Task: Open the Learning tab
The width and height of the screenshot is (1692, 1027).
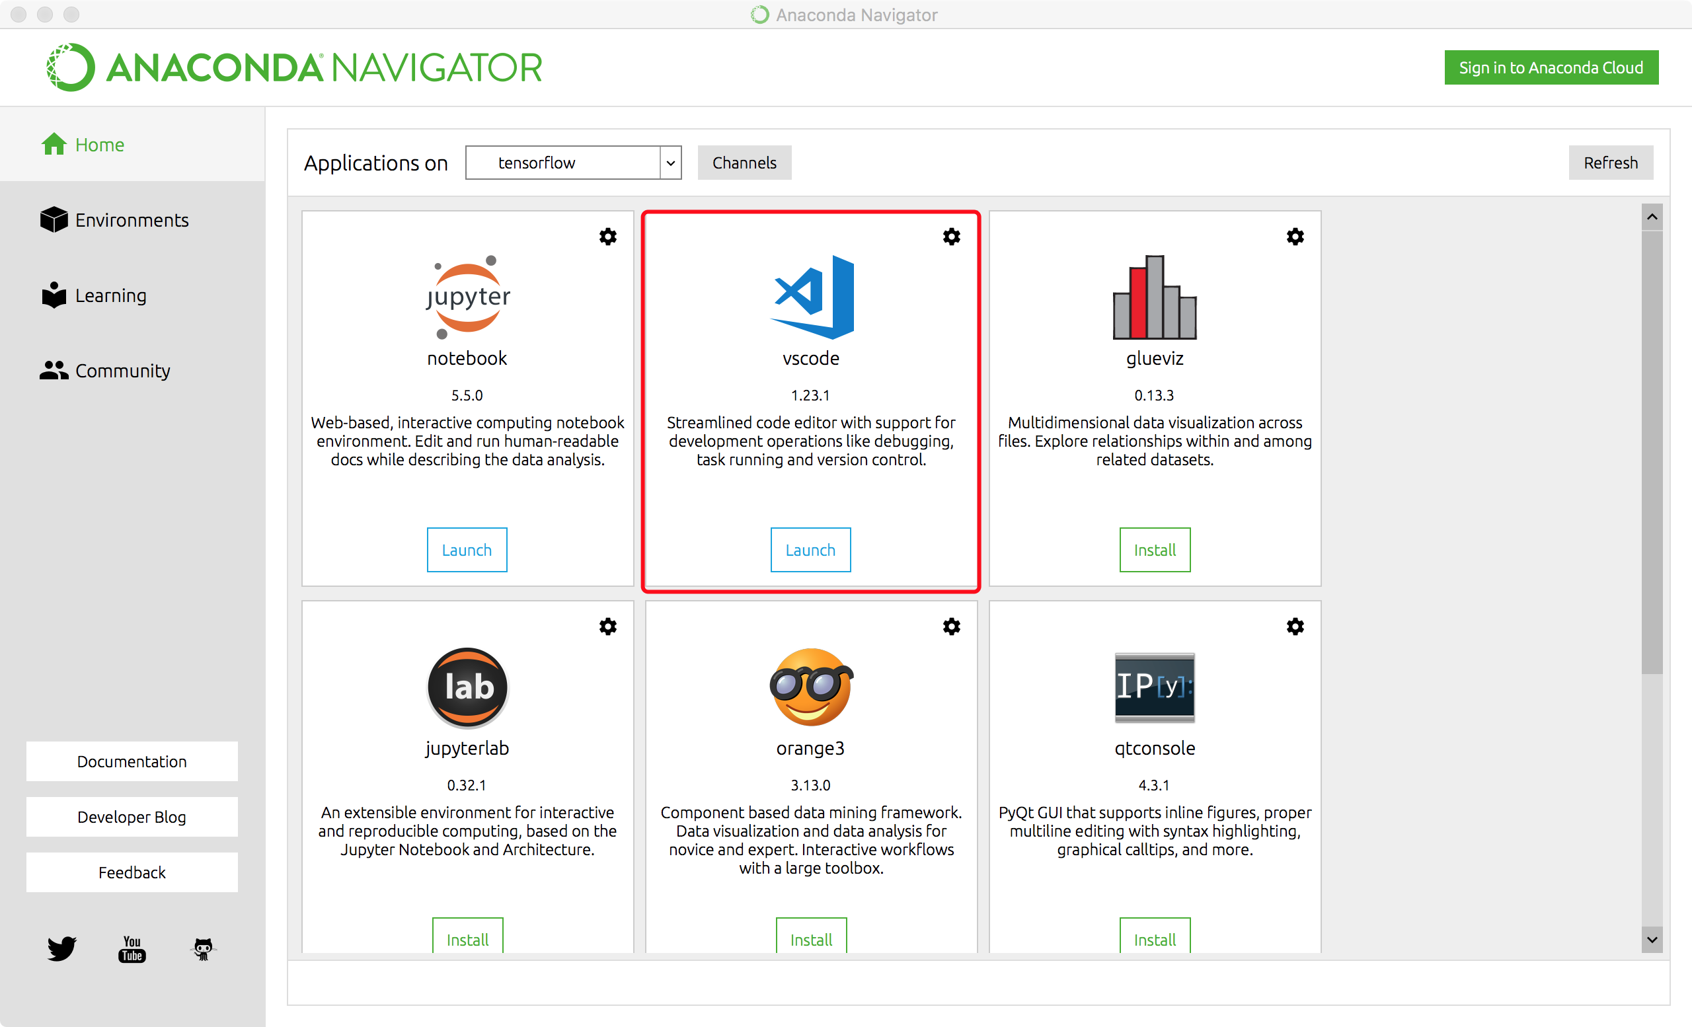Action: [133, 295]
